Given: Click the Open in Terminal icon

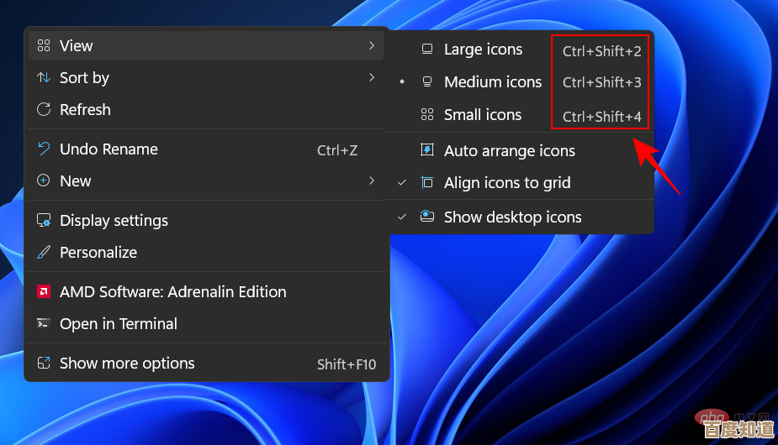Looking at the screenshot, I should click(x=44, y=324).
